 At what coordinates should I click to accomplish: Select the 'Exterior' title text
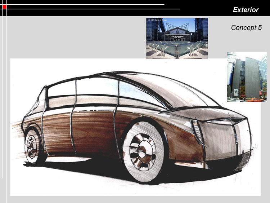(x=246, y=10)
